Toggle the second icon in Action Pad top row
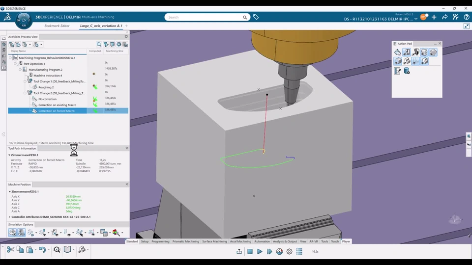 407,52
